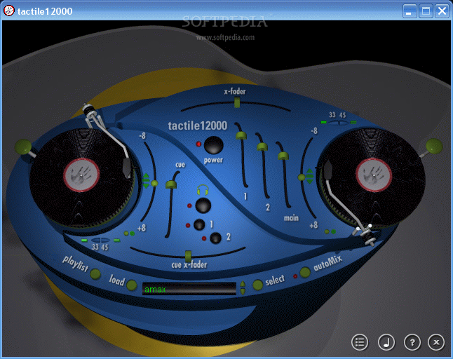Image resolution: width=453 pixels, height=359 pixels.
Task: Click the power button on the mixer
Action: pos(213,145)
